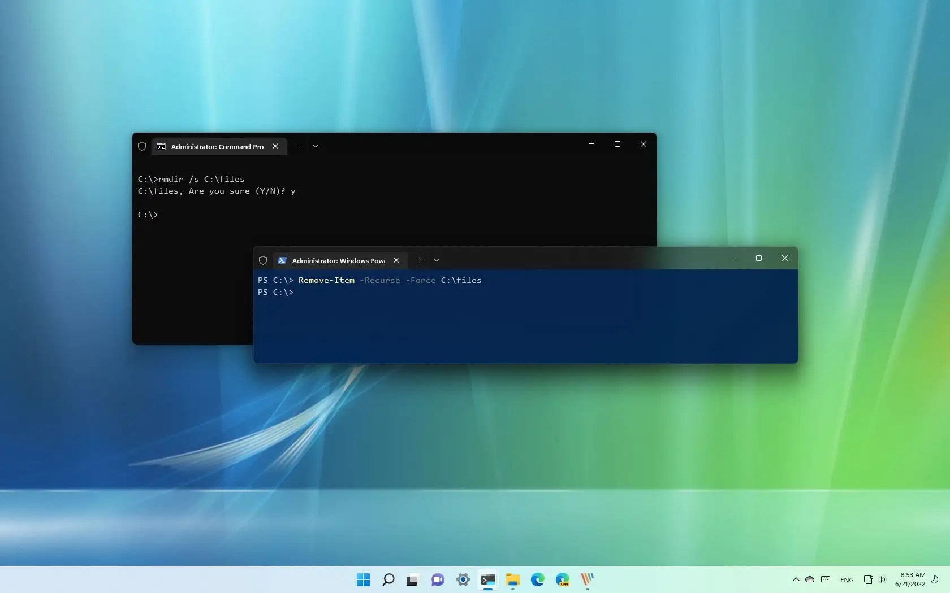This screenshot has width=950, height=593.
Task: Open Windows Terminal from the taskbar
Action: point(488,580)
